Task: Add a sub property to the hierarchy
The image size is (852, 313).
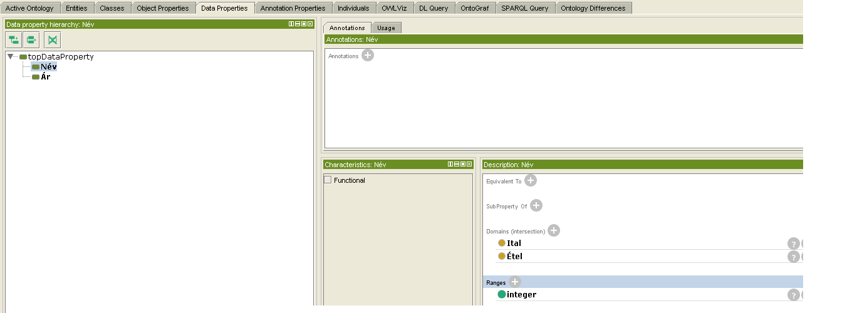Action: (14, 40)
